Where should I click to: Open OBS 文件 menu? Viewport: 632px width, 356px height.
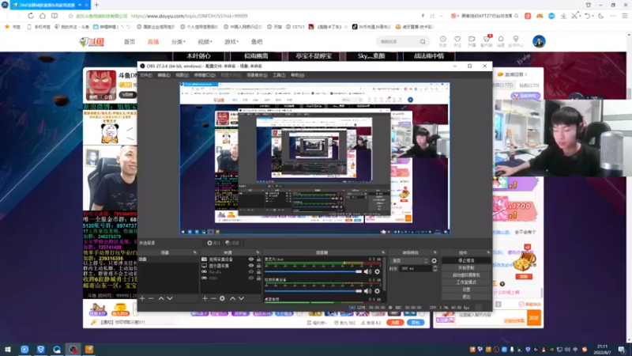146,75
